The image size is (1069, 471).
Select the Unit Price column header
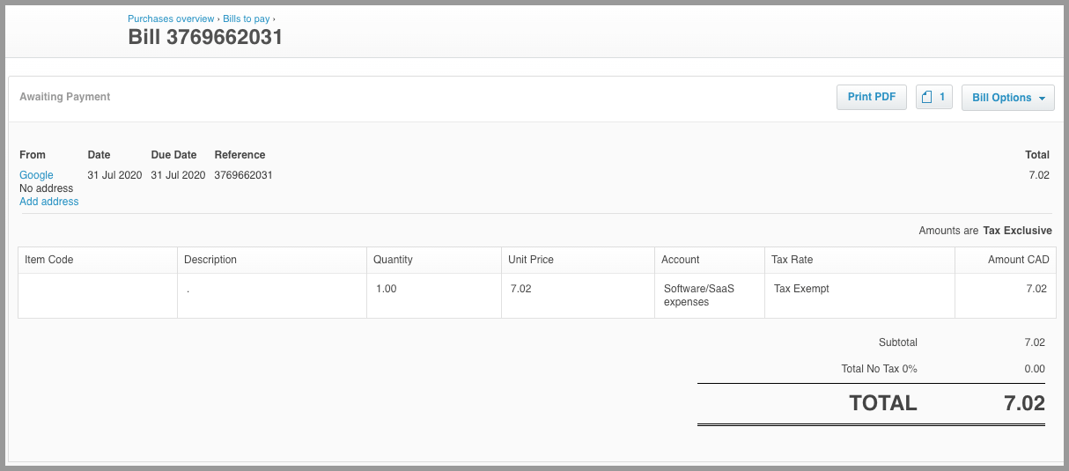[579, 260]
